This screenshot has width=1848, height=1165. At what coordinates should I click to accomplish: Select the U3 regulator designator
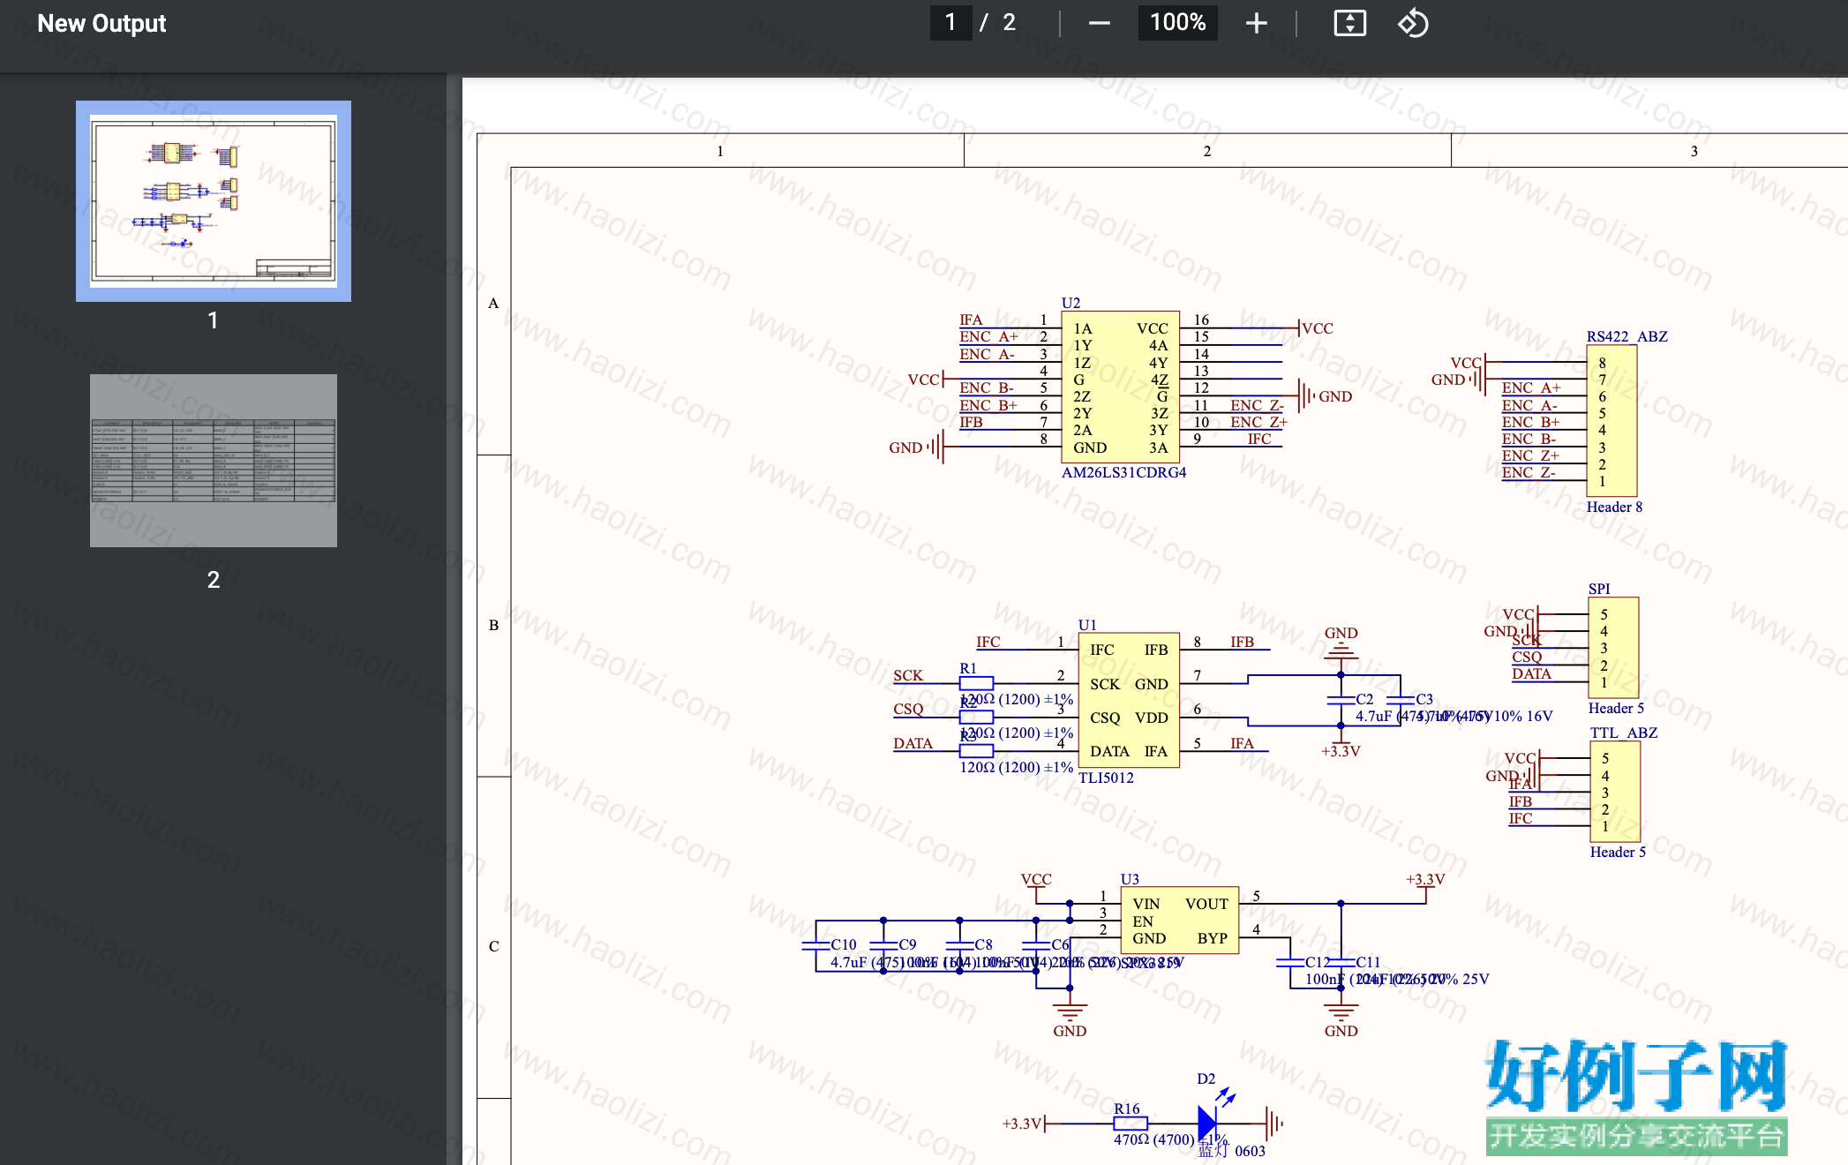coord(1130,879)
